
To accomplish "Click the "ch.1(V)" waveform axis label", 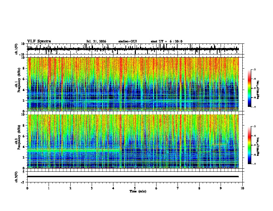I will pyautogui.click(x=17, y=49).
